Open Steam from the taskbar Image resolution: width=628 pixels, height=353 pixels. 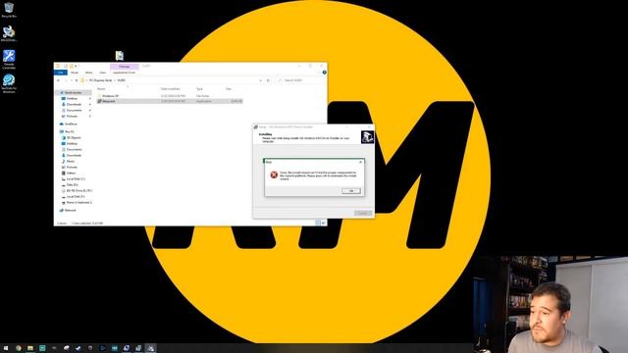(x=78, y=348)
